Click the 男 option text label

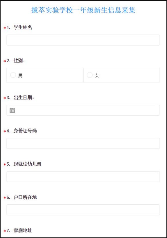[x=20, y=76]
